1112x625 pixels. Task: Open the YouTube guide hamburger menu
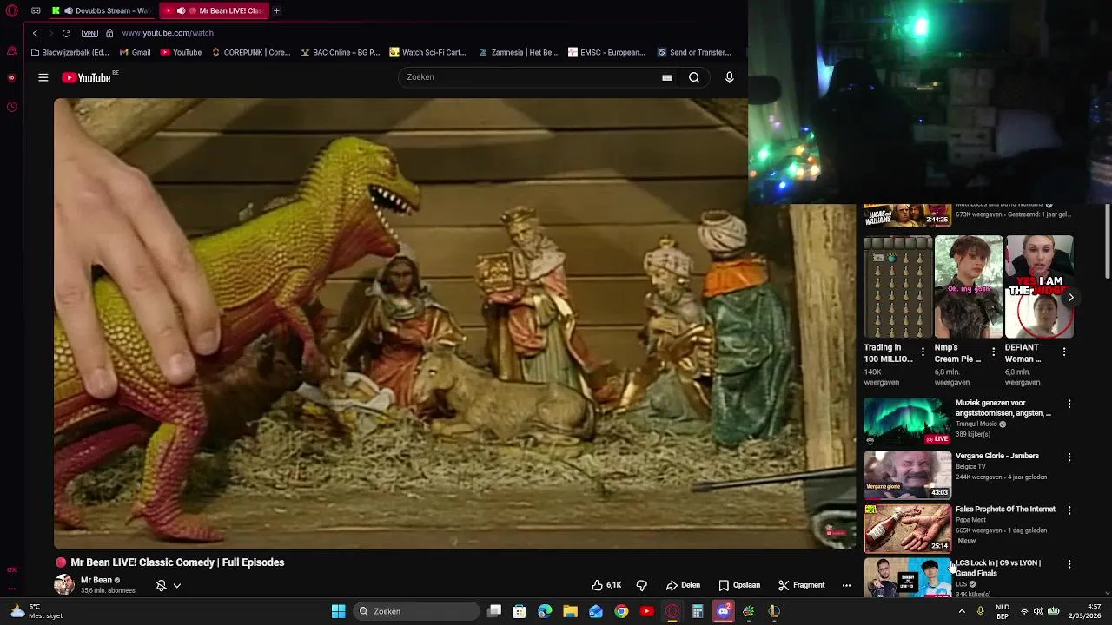[43, 77]
